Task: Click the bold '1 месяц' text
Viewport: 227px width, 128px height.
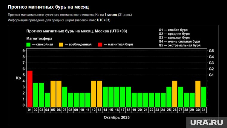Action: point(111,14)
